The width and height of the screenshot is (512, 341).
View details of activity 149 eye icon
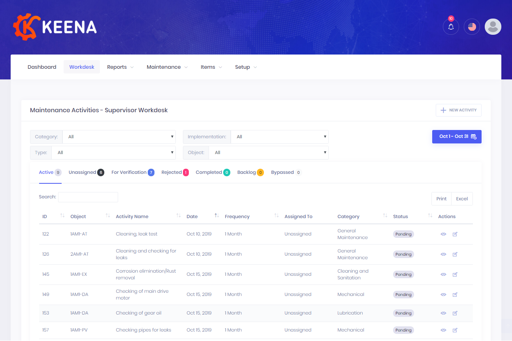[443, 294]
